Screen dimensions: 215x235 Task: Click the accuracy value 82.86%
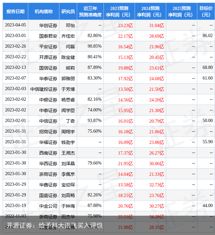[x=94, y=36]
